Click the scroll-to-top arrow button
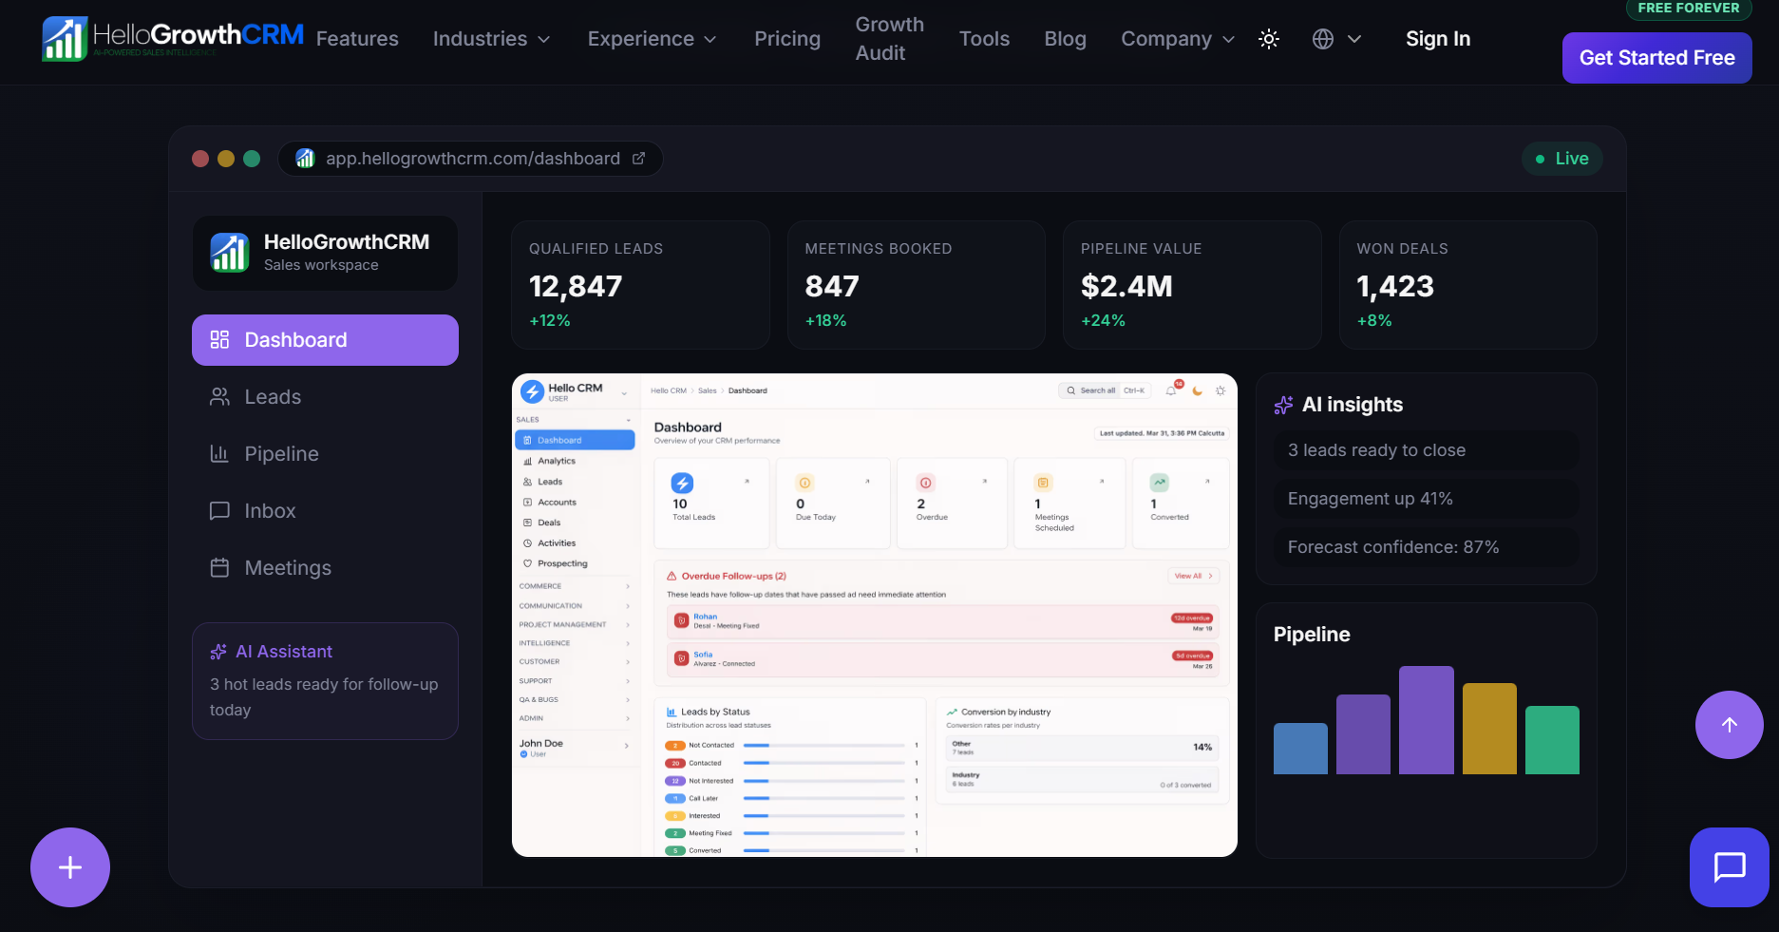1779x932 pixels. click(x=1730, y=725)
